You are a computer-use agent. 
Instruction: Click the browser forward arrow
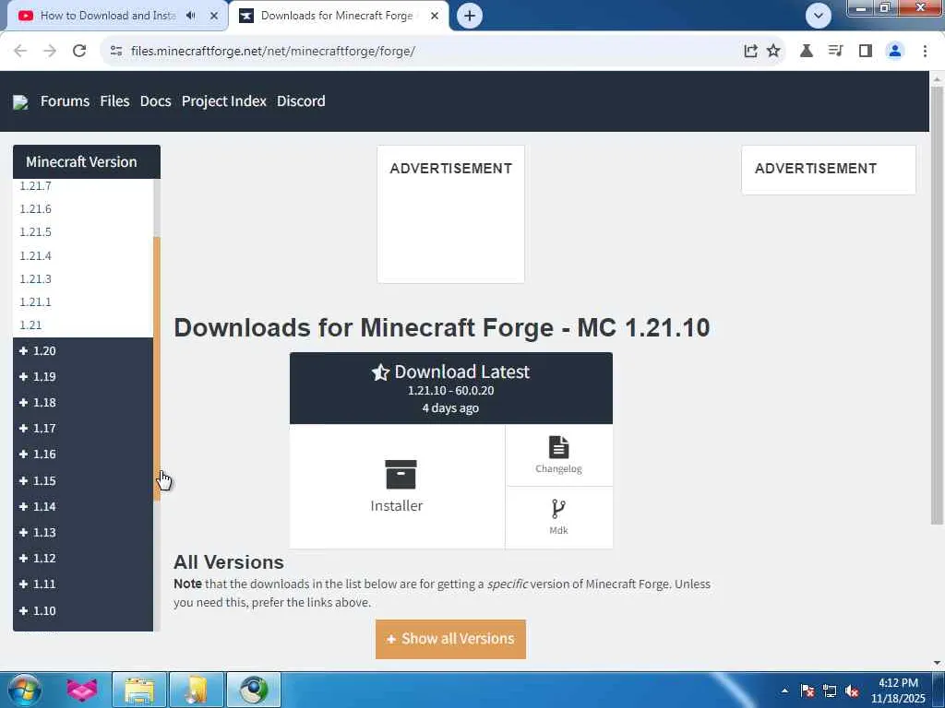[50, 52]
